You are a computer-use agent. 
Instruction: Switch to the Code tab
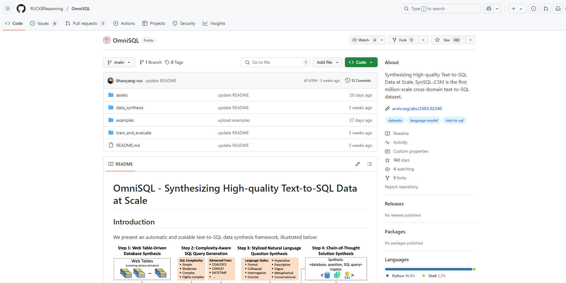(x=14, y=23)
